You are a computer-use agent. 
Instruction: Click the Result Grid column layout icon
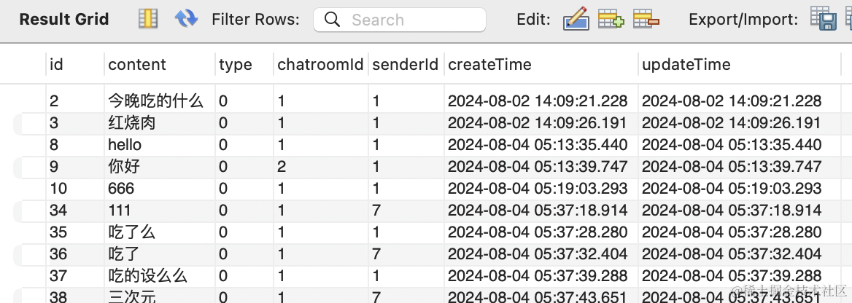point(148,20)
